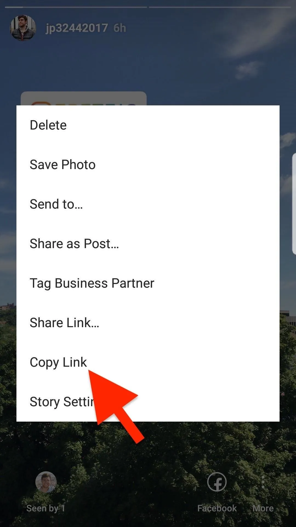This screenshot has width=296, height=527.
Task: Open the More three-dots icon
Action: pos(263,482)
